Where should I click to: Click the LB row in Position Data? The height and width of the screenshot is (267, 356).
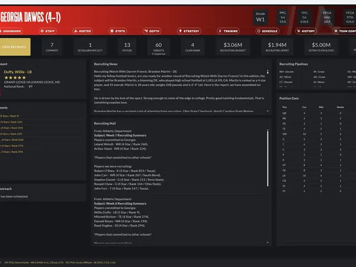(317, 176)
